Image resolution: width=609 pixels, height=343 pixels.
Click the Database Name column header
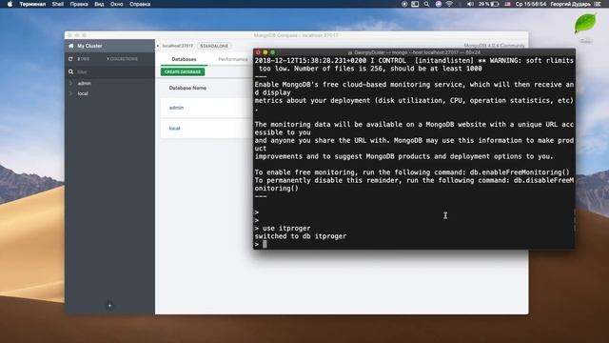click(187, 88)
